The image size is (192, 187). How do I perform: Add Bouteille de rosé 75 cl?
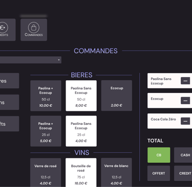coord(81,172)
